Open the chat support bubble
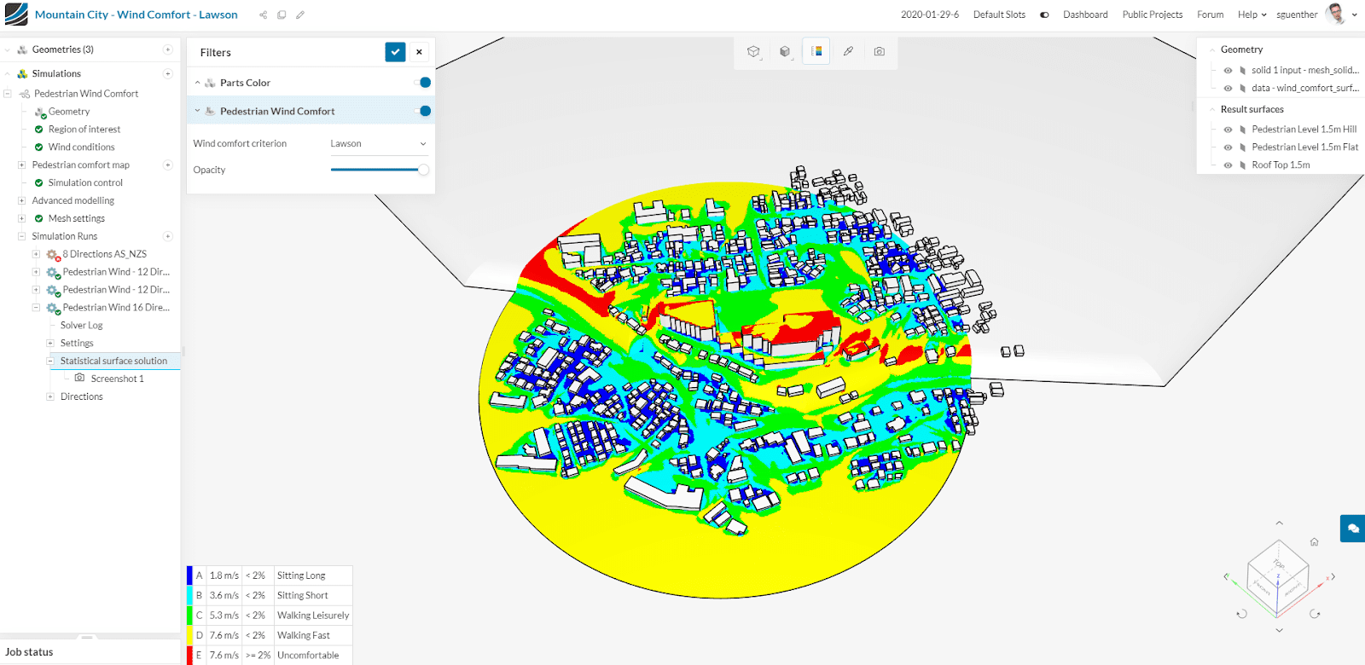Image resolution: width=1365 pixels, height=665 pixels. tap(1352, 529)
